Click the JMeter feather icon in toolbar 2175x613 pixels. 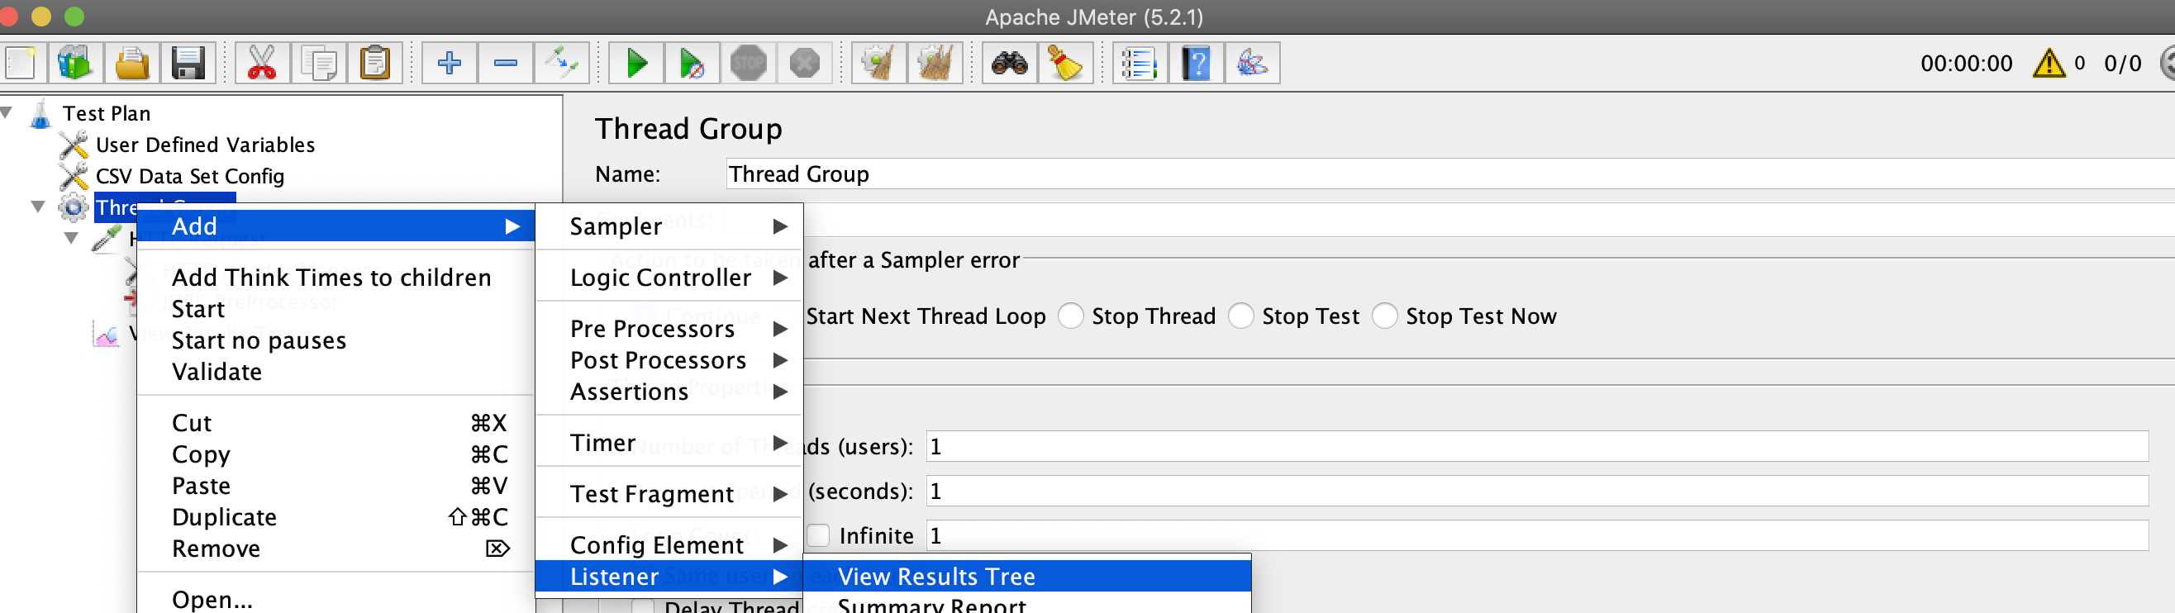[1252, 64]
